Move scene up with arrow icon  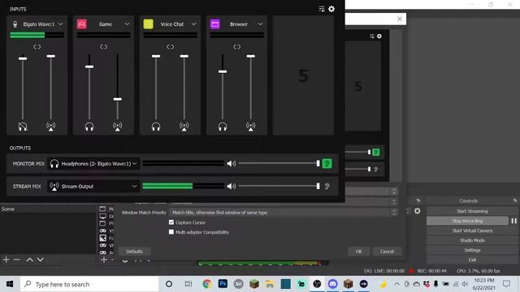point(29,260)
